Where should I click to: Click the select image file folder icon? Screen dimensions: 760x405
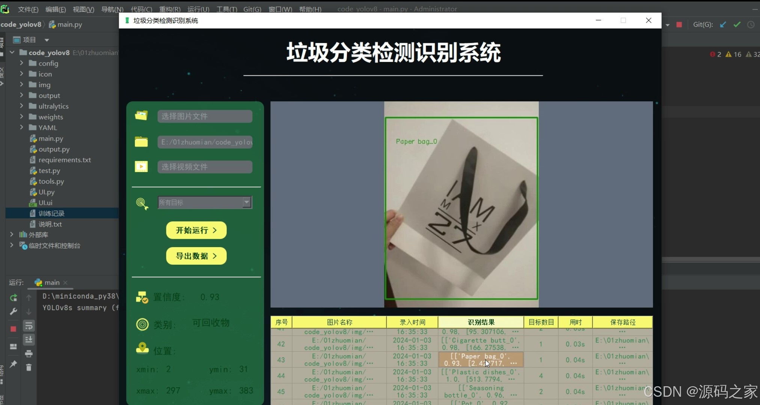(x=141, y=115)
